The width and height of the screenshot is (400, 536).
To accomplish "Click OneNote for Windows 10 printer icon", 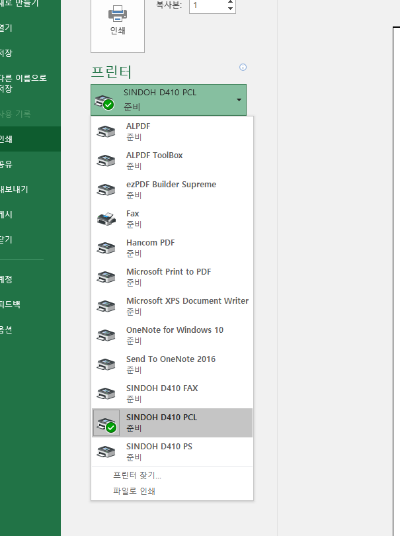I will 106,335.
